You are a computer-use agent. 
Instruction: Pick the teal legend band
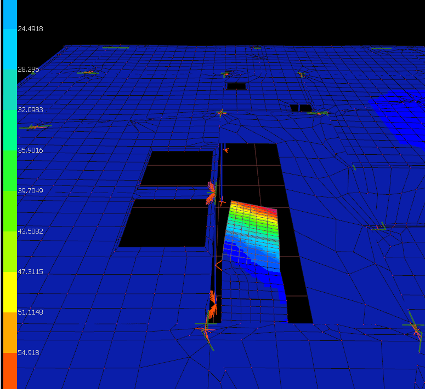[x=10, y=90]
